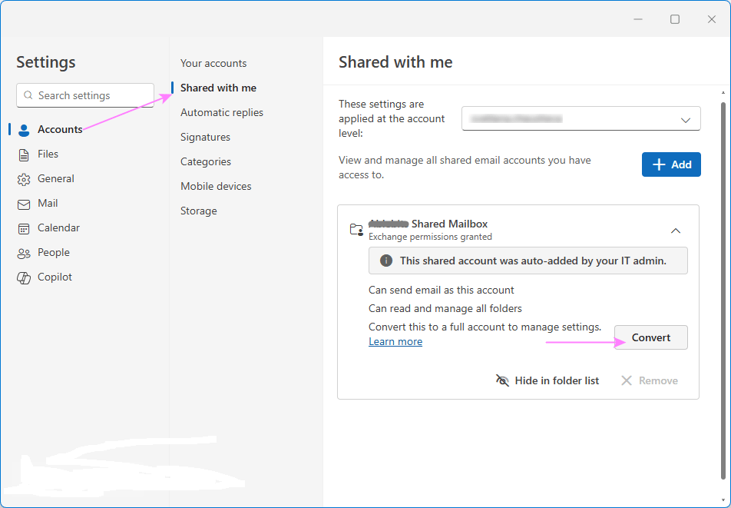Click the vertical scrollbar thumb
This screenshot has height=508, width=731.
(723, 289)
